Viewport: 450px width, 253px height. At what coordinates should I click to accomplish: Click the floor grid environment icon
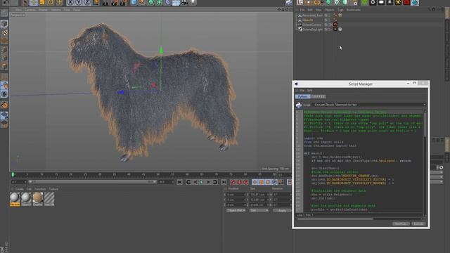pyautogui.click(x=176, y=3)
